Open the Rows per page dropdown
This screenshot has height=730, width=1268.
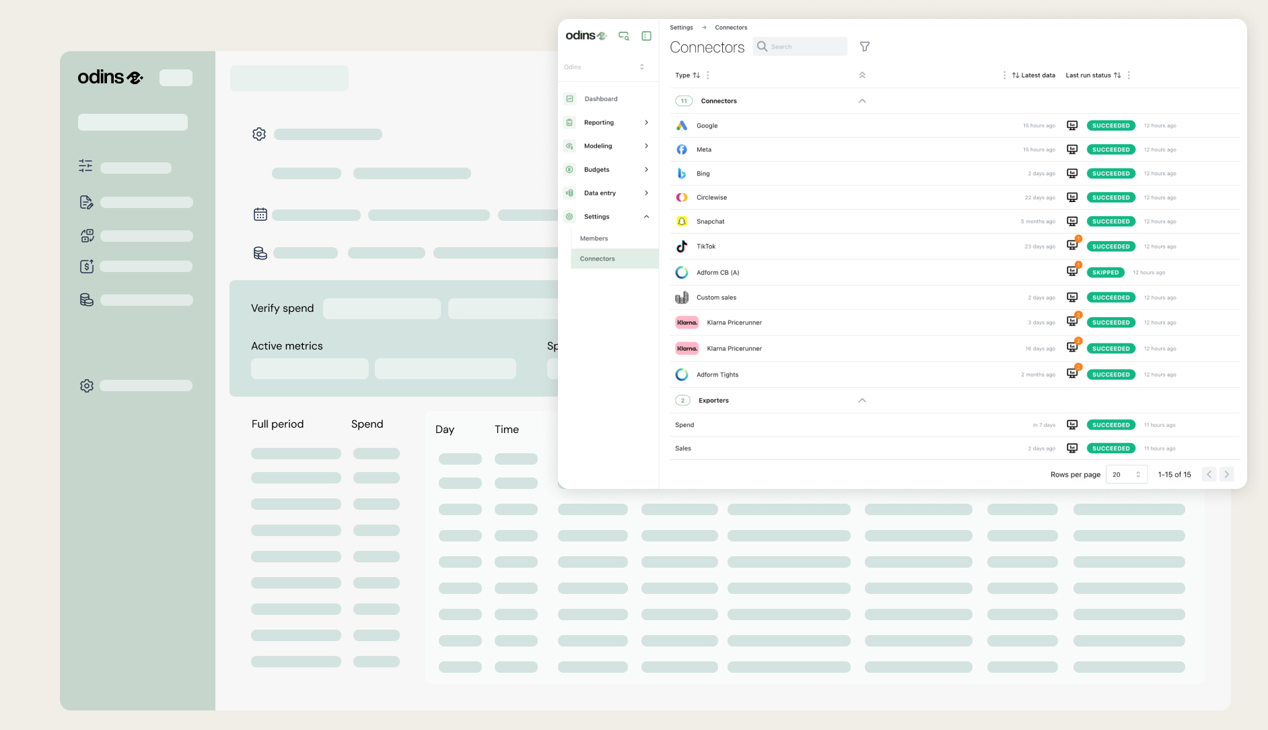click(x=1126, y=474)
